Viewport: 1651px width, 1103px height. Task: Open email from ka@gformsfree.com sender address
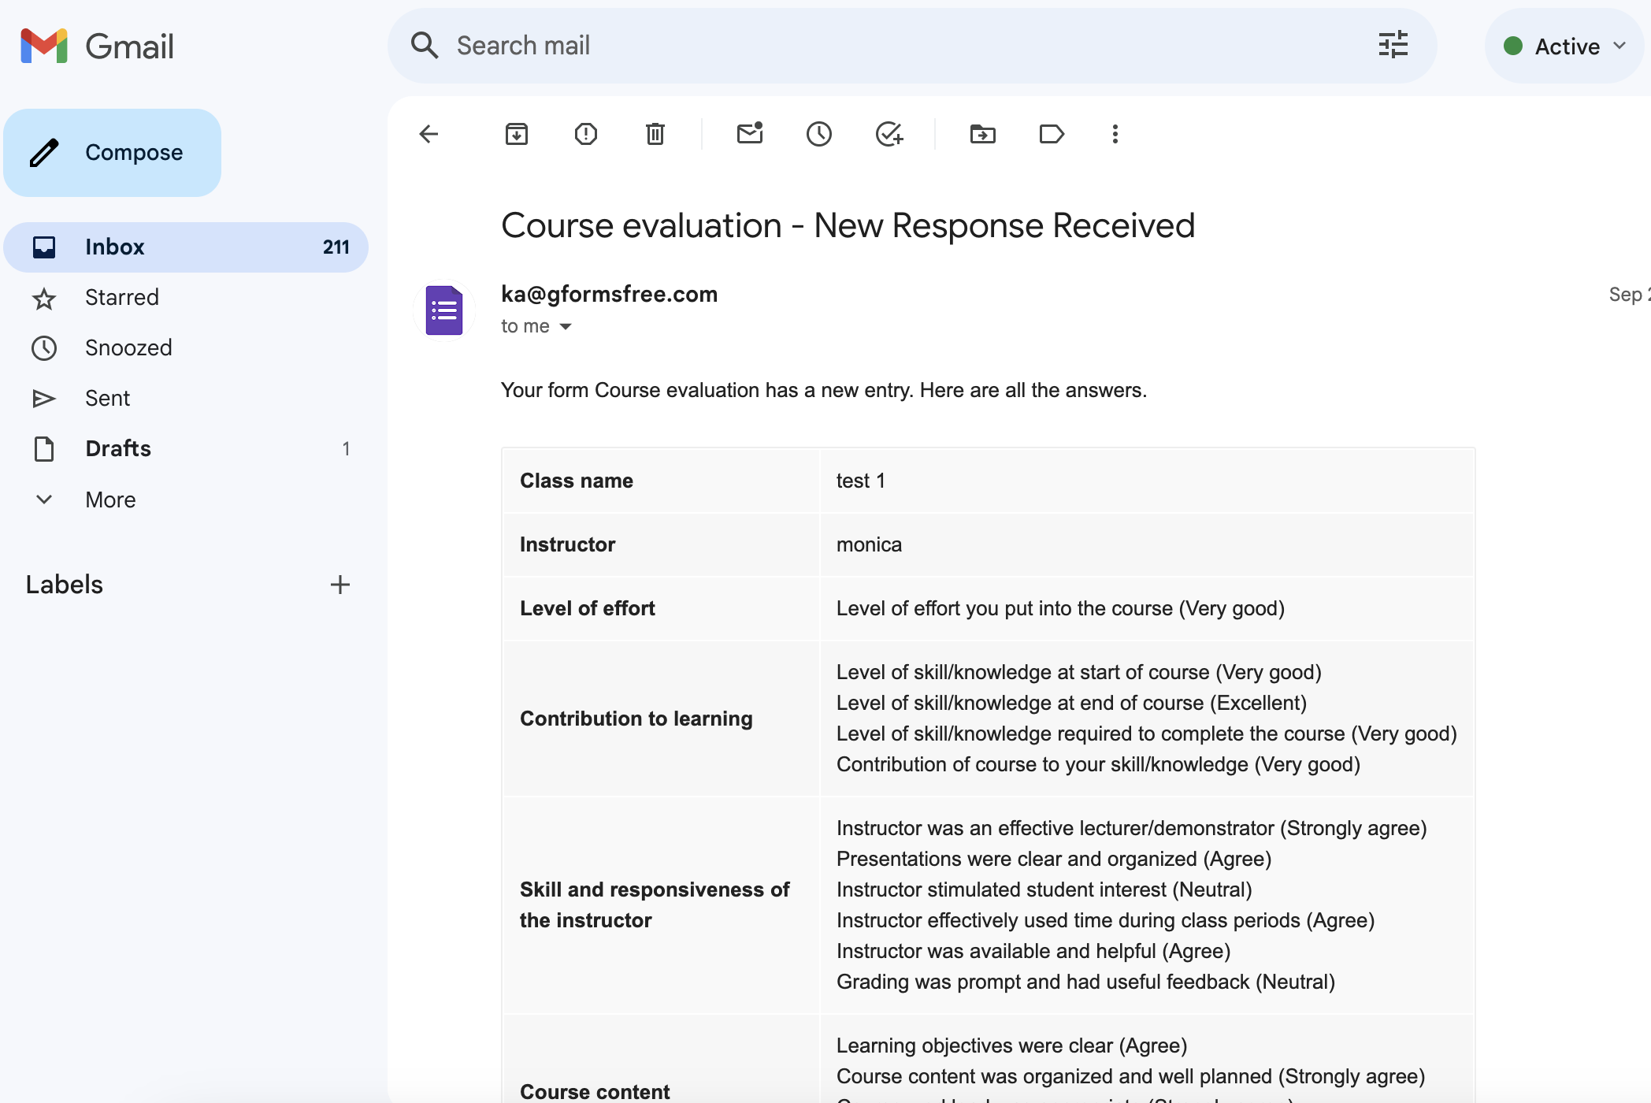pos(608,294)
